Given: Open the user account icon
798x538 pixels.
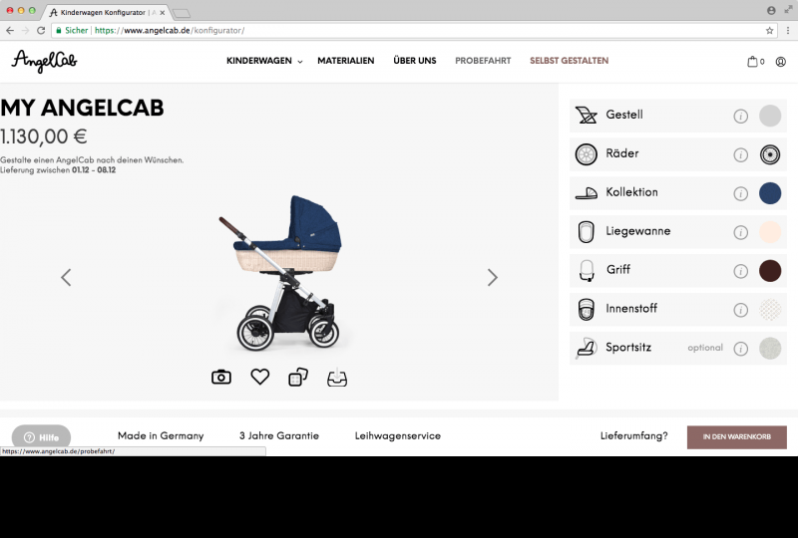Looking at the screenshot, I should tap(781, 62).
